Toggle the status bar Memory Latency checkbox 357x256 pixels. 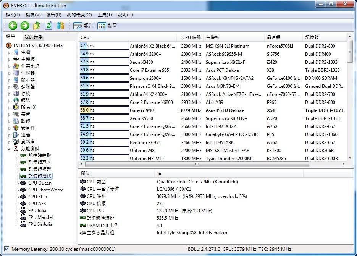(x=6, y=249)
